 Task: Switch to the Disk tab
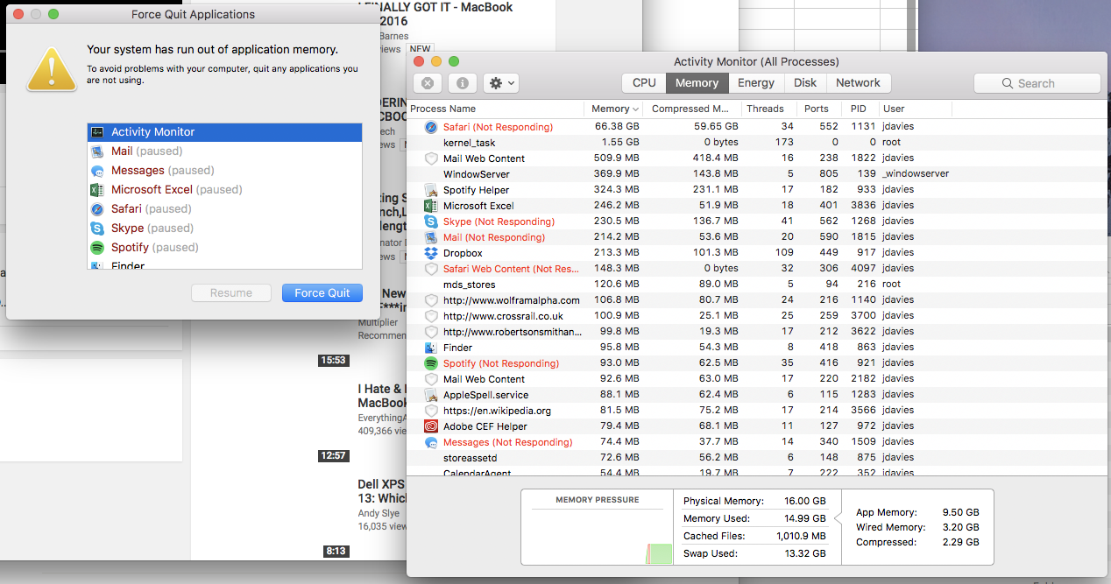[x=805, y=83]
